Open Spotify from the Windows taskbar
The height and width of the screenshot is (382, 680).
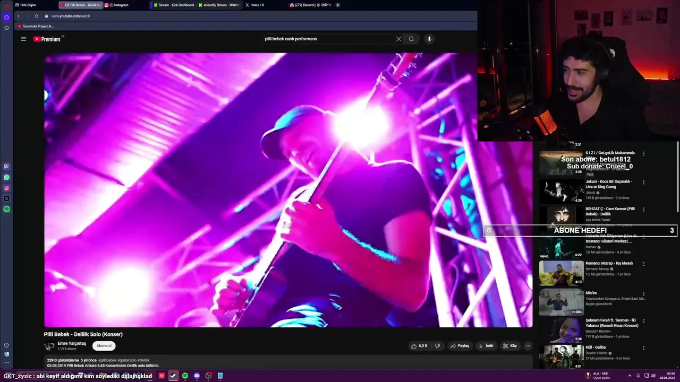point(185,376)
